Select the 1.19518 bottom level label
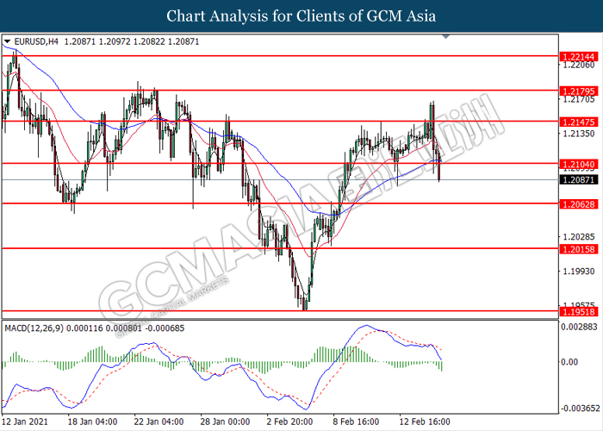The height and width of the screenshot is (431, 603). tap(578, 312)
